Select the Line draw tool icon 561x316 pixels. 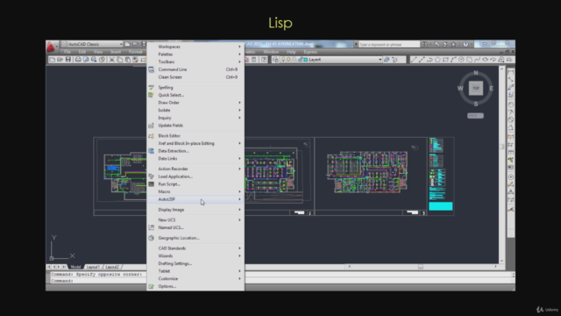pyautogui.click(x=414, y=60)
